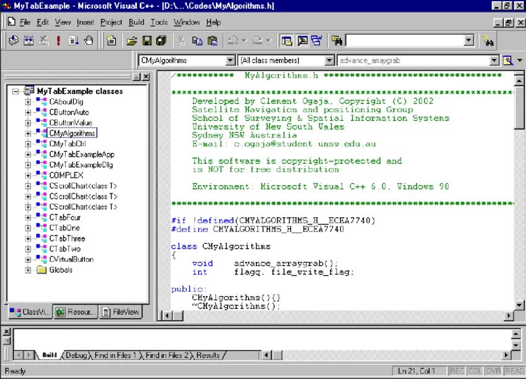Switch to the ResourceView tab

pyautogui.click(x=76, y=312)
